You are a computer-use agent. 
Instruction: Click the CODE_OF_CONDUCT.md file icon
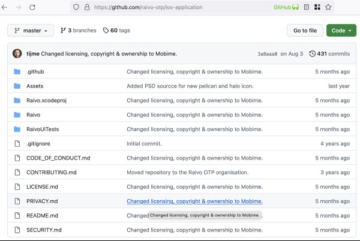click(x=17, y=158)
